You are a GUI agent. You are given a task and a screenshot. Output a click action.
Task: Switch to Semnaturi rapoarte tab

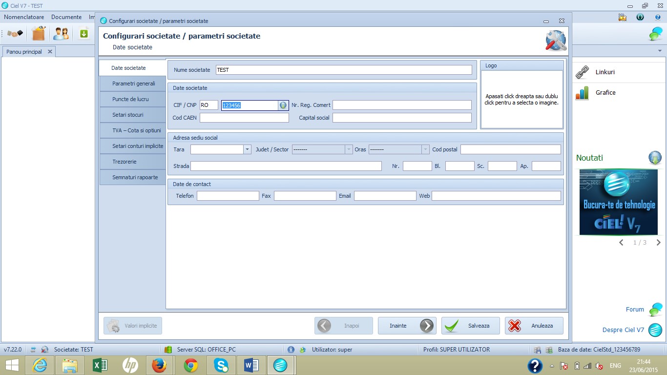click(x=133, y=177)
